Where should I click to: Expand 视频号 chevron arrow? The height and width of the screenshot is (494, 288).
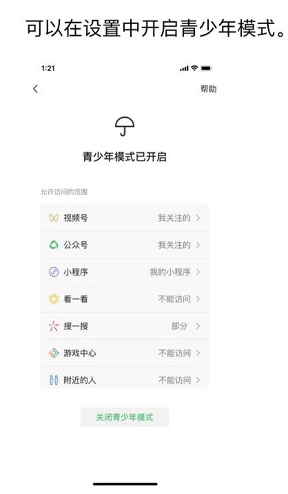point(198,218)
